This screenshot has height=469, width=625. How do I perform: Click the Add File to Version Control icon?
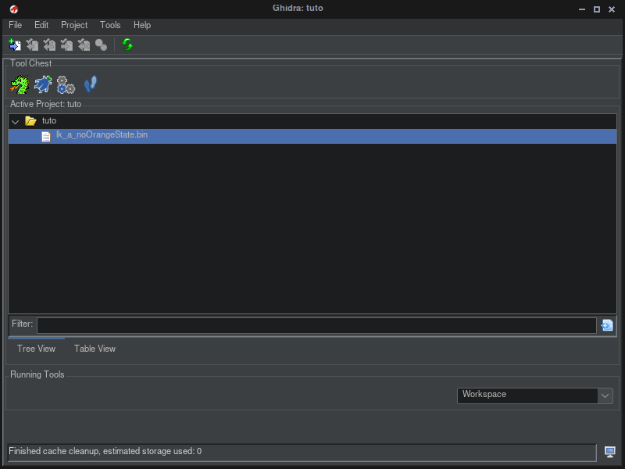tap(15, 45)
